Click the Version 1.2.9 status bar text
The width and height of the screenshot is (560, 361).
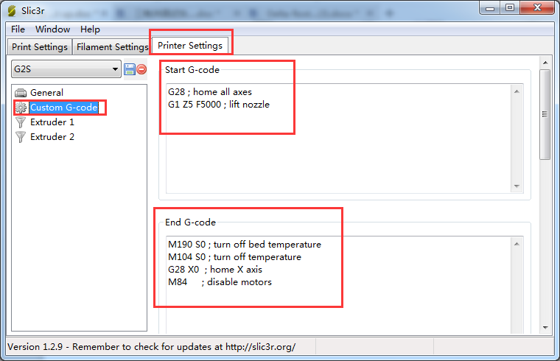(x=152, y=347)
